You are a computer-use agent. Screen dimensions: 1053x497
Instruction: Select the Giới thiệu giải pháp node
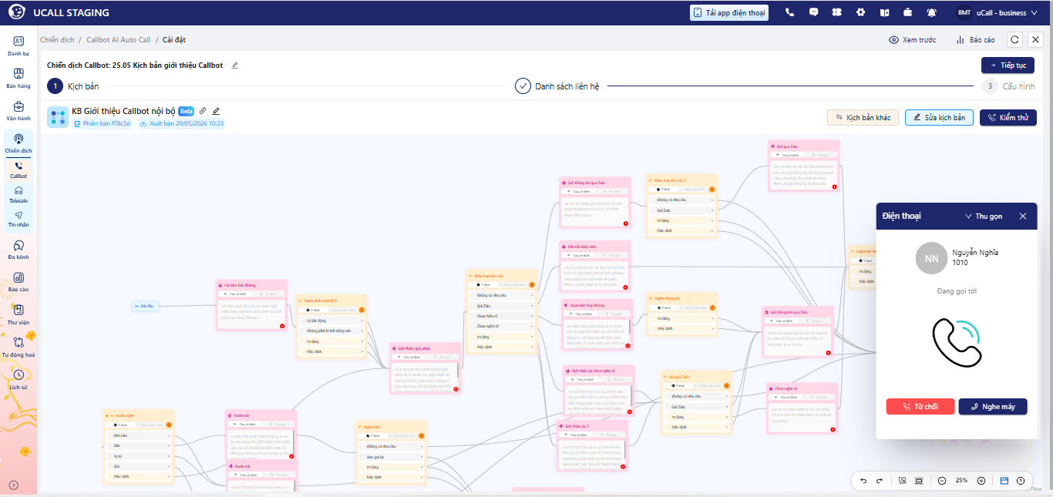coord(425,368)
